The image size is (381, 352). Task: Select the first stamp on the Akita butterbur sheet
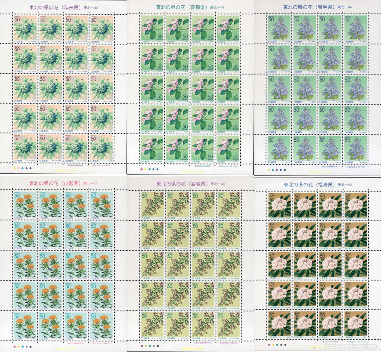25,29
